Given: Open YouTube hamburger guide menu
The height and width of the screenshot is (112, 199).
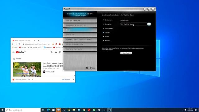Looking at the screenshot, I should click(x=13, y=52).
